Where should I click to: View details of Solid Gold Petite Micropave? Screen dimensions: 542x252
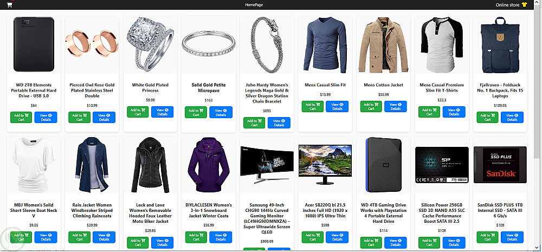pos(221,112)
